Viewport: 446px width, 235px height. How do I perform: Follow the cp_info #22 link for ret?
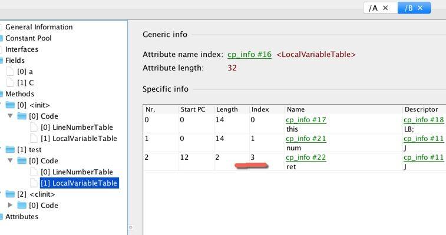[x=306, y=157]
